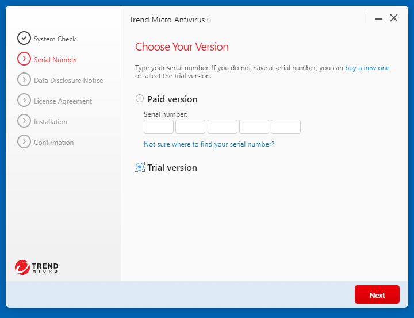Click the 'Choose Your Version' heading
The image size is (414, 318).
pyautogui.click(x=182, y=47)
